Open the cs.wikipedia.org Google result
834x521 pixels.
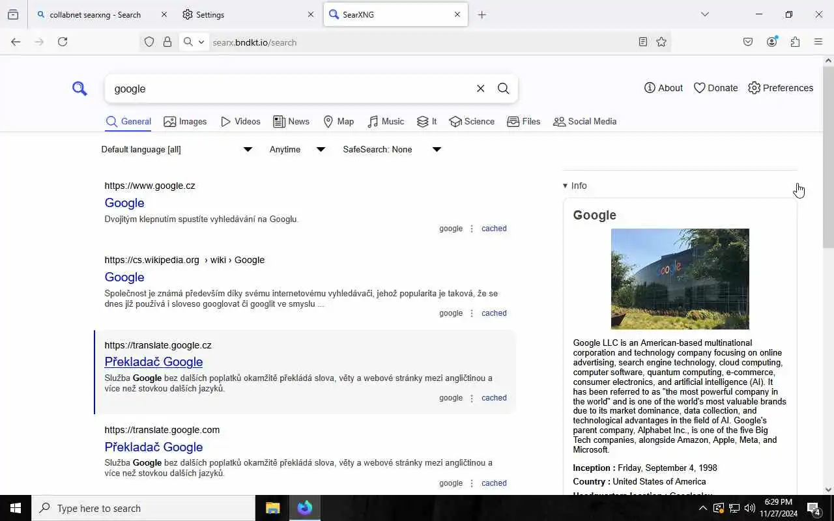(124, 277)
